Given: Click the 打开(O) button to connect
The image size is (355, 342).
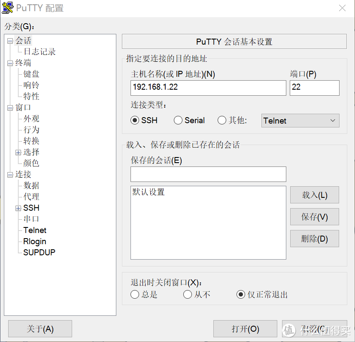Looking at the screenshot, I should (x=245, y=329).
